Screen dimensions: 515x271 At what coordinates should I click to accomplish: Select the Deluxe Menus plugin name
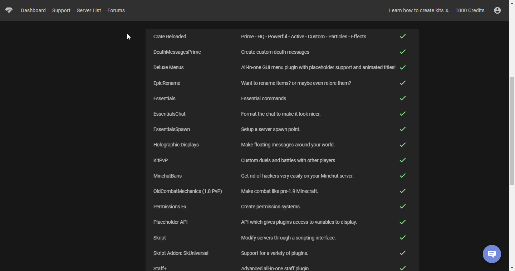click(168, 67)
